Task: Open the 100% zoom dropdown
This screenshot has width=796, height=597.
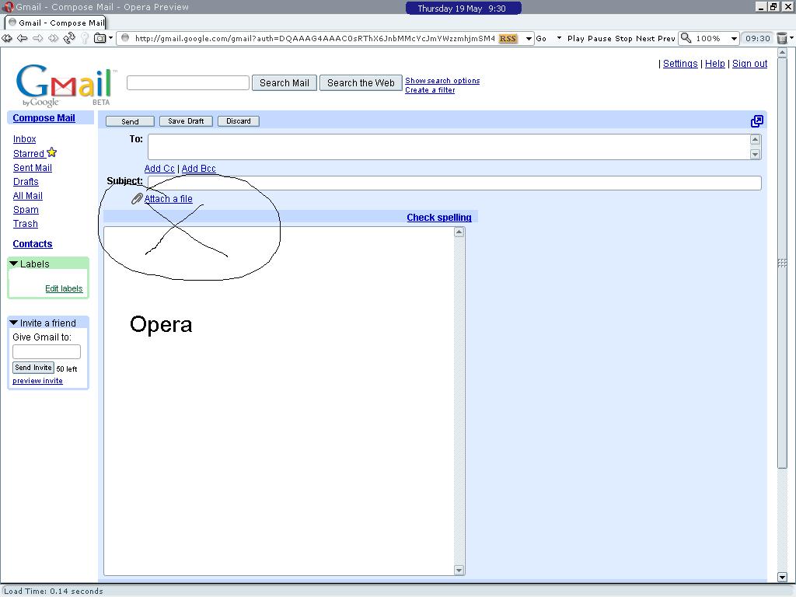Action: tap(734, 39)
